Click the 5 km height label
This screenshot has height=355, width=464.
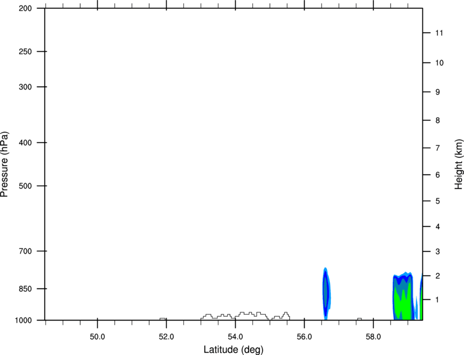pyautogui.click(x=438, y=201)
